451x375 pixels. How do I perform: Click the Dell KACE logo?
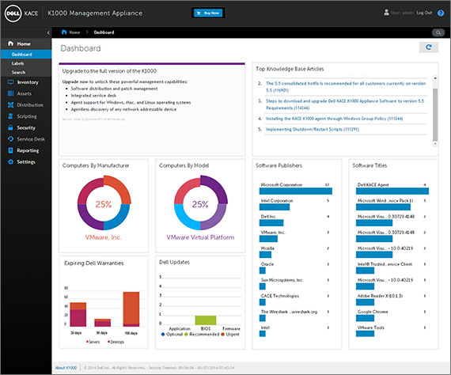21,13
